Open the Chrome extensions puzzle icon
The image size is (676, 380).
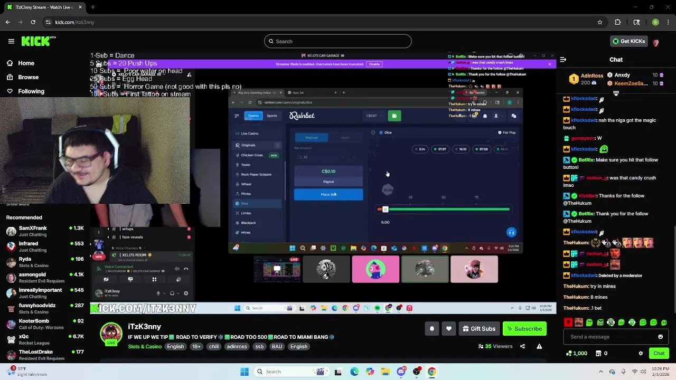[617, 22]
